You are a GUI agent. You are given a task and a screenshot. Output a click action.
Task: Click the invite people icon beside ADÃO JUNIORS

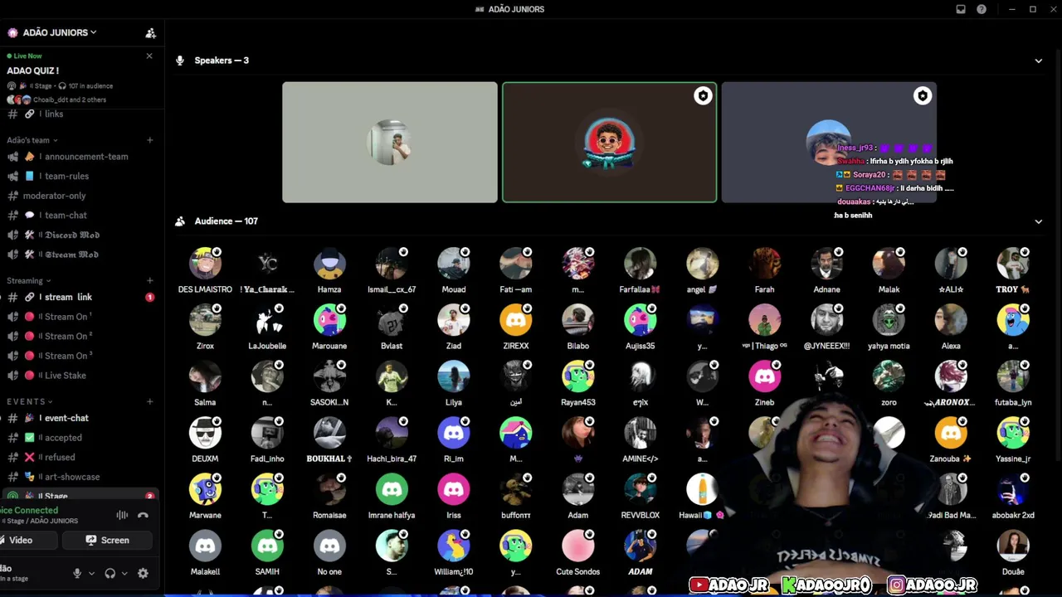pos(150,33)
